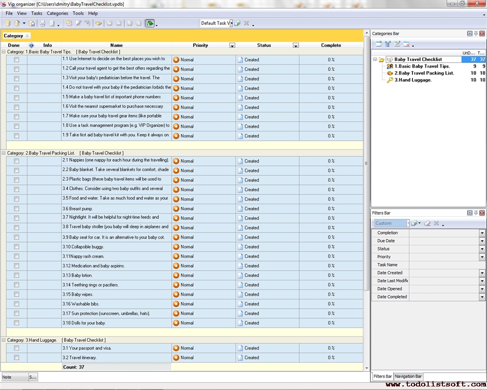Collapse the Baby Travel Checklist tree node
Viewport: 487px width, 390px height.
[375, 59]
